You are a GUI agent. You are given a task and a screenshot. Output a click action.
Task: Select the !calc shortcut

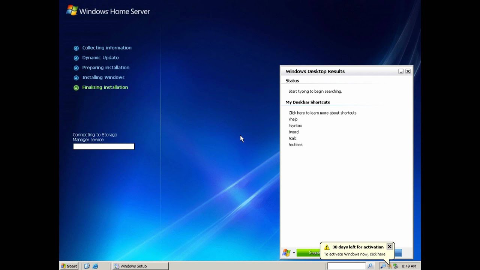pos(292,138)
